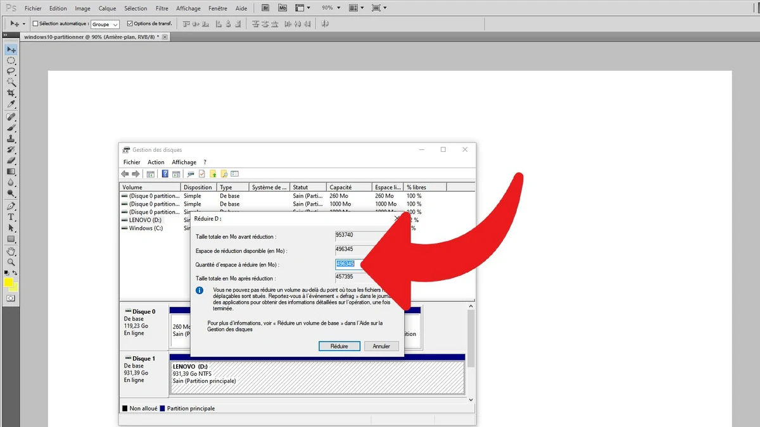
Task: Open the Groupe selection dropdown
Action: coord(104,24)
